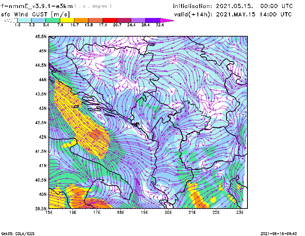Click the "initialisation: 2021.05.15. 00:00 UTC" line

(233, 6)
